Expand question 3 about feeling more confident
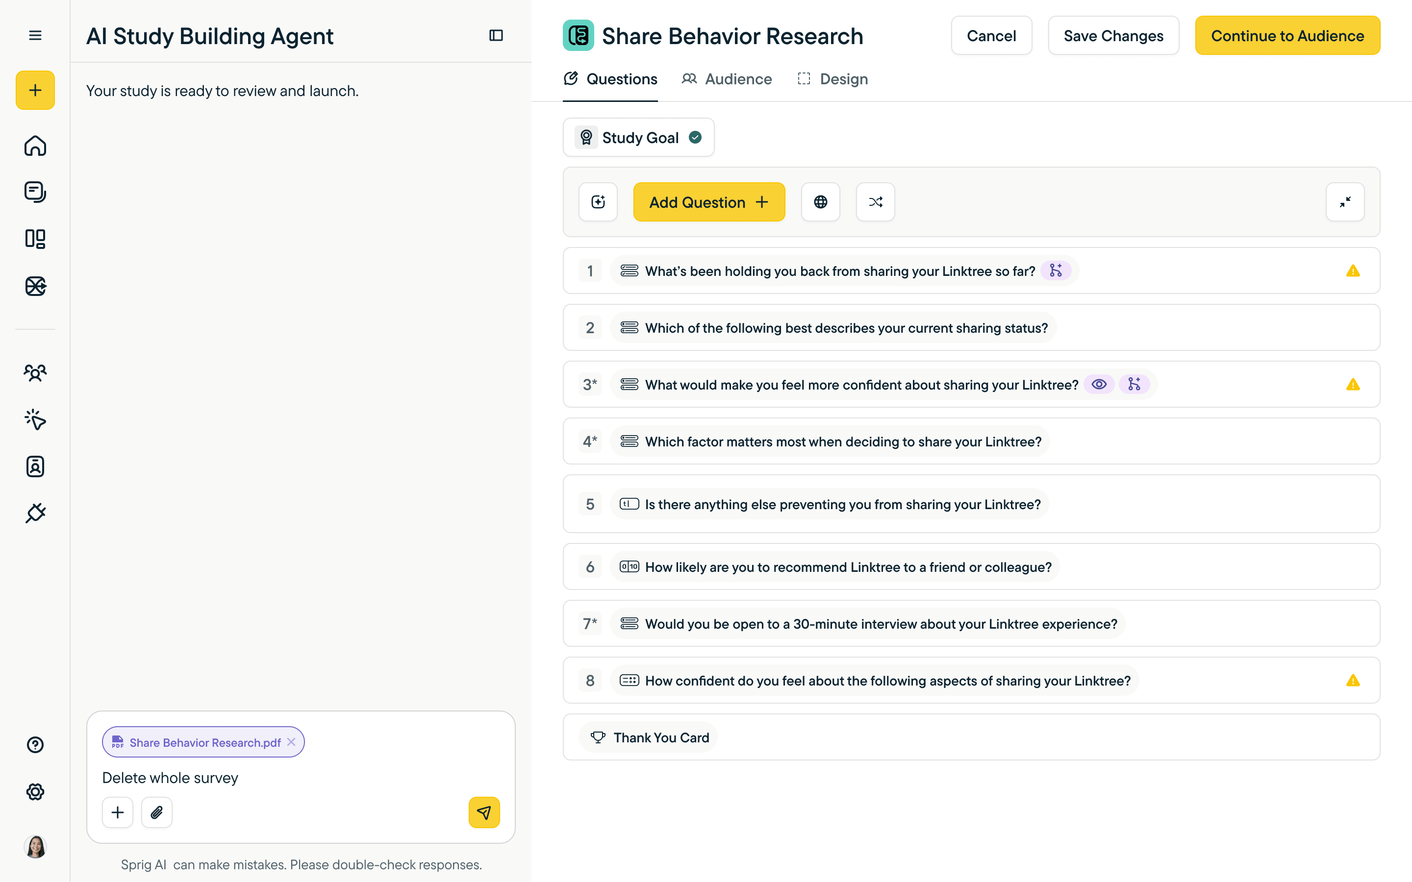The height and width of the screenshot is (882, 1412). click(971, 385)
